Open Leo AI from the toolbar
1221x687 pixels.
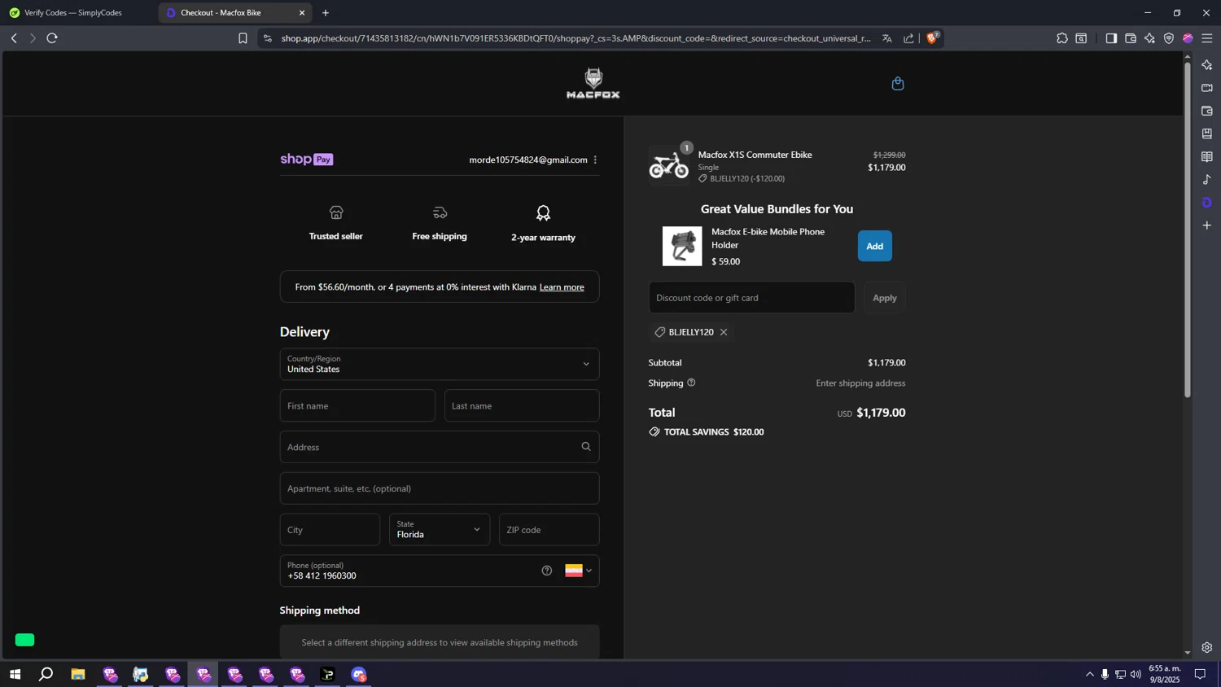[1149, 38]
